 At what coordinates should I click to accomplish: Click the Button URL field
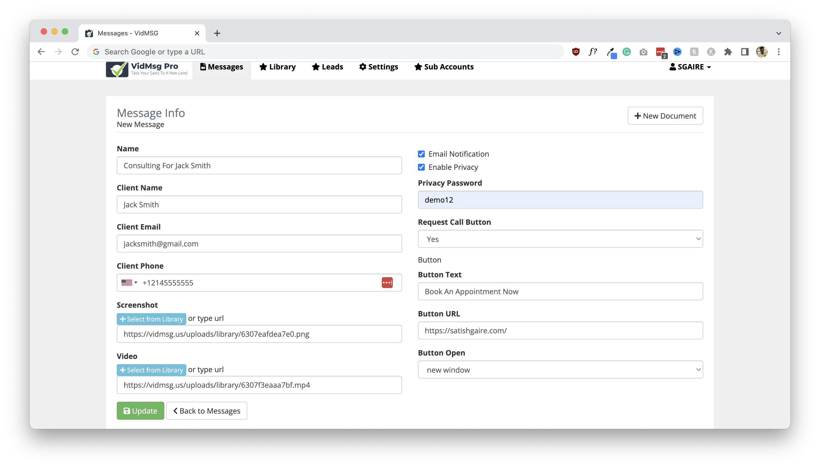point(560,330)
